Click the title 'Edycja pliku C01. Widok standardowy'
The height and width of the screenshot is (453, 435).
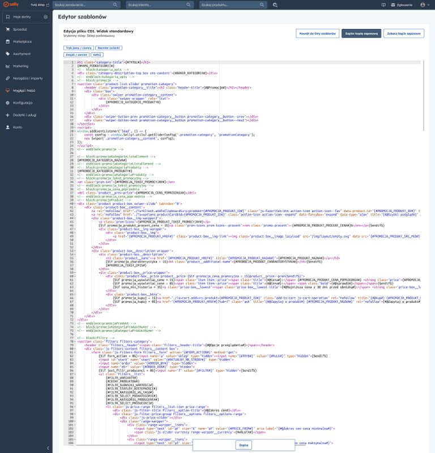click(99, 31)
